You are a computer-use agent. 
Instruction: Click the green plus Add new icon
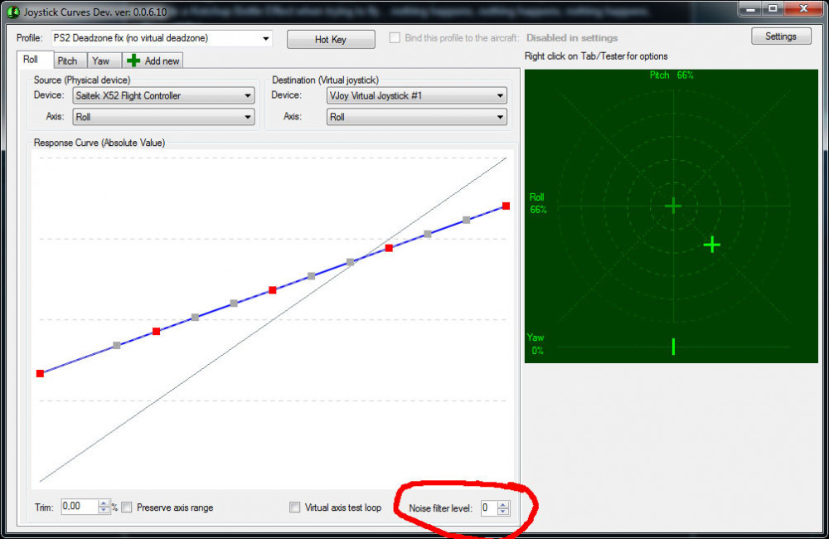[133, 61]
